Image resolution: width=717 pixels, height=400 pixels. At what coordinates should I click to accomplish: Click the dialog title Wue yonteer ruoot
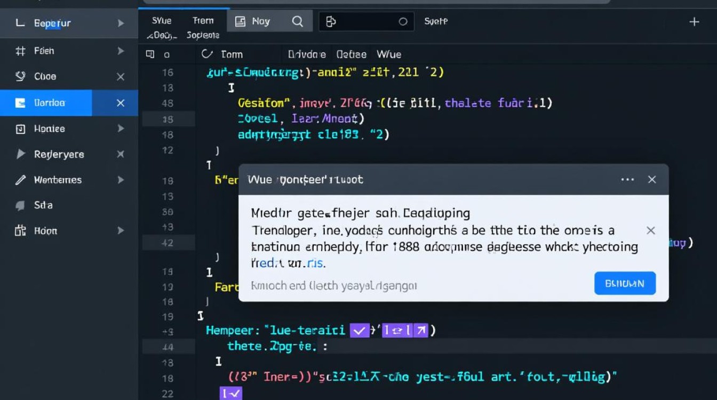(306, 179)
